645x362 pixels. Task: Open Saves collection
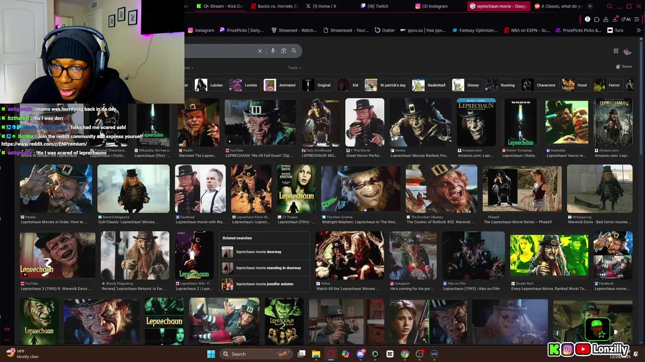[624, 66]
